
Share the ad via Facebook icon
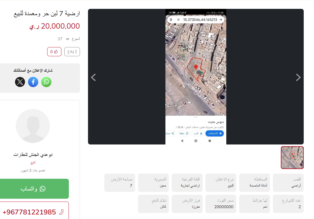33,82
